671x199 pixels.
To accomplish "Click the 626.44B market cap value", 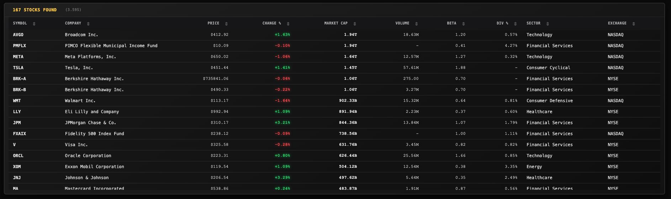I will pos(348,156).
